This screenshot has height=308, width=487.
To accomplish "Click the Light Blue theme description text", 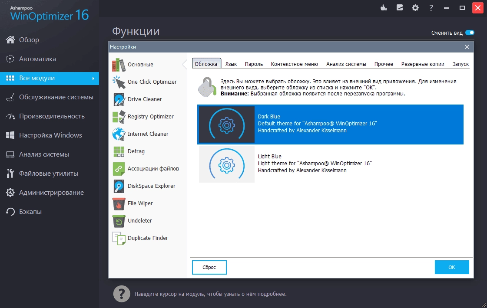I will point(315,164).
